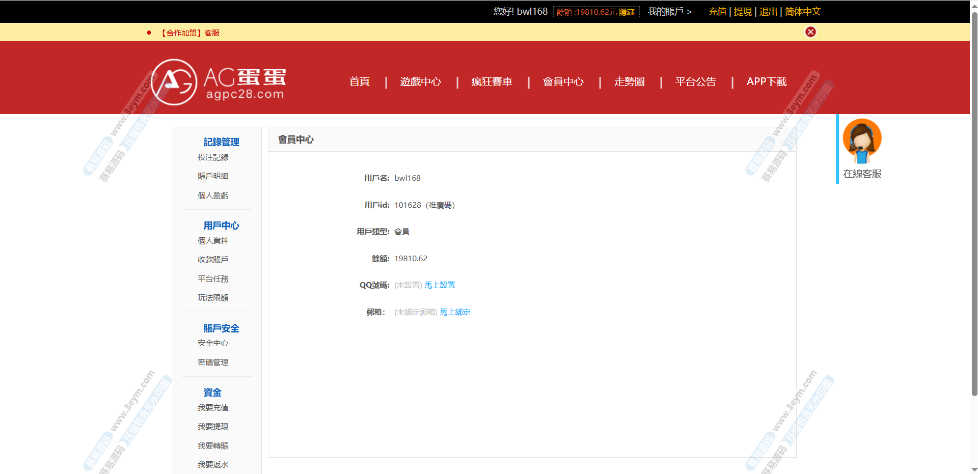Image resolution: width=978 pixels, height=474 pixels.
Task: Expand the 我的賬戶 menu
Action: tap(669, 12)
